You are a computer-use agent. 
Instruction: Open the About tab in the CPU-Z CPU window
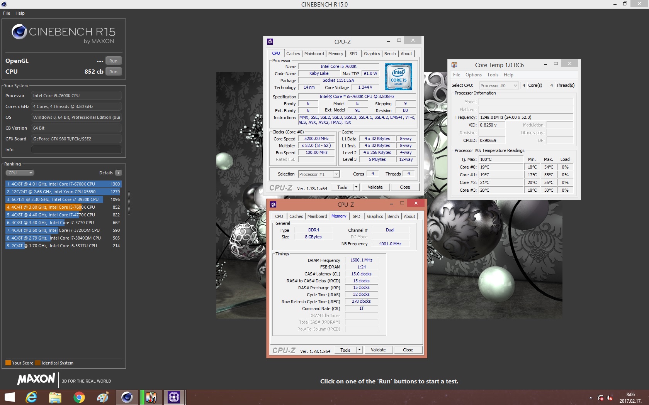406,54
